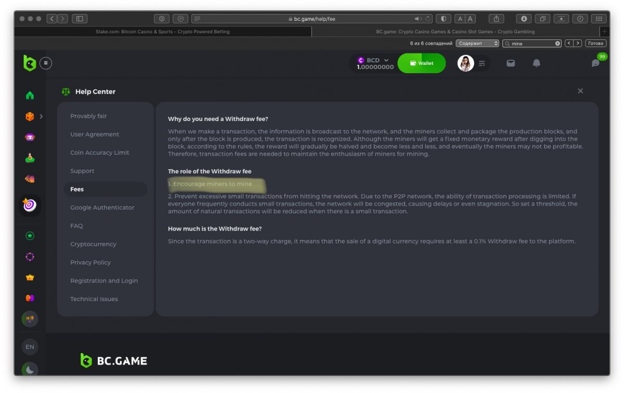Click the green home icon in sidebar
Viewport: 624px width, 393px height.
click(30, 96)
